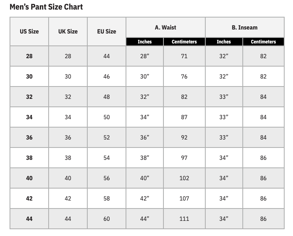
Task: Select US size 44 row label
Action: (x=29, y=219)
